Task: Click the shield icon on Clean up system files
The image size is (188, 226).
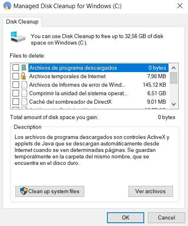Action: pyautogui.click(x=24, y=191)
